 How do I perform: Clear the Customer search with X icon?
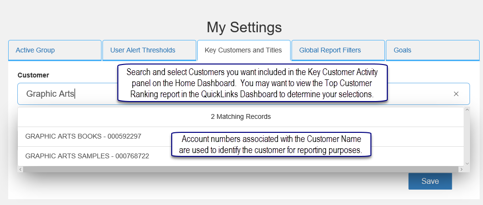click(x=456, y=94)
